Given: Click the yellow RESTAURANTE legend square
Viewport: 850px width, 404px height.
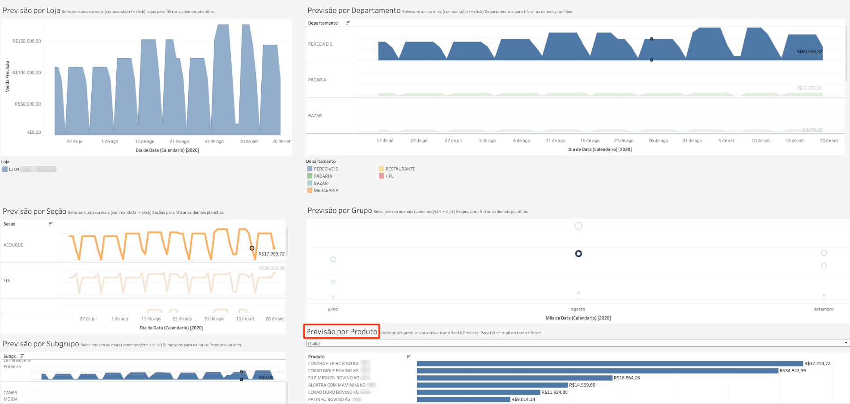Looking at the screenshot, I should click(x=381, y=169).
